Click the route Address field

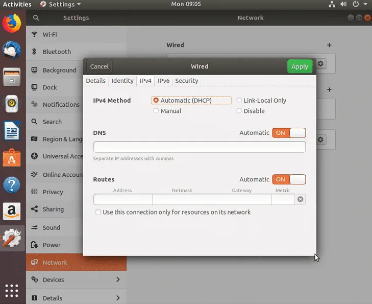[123, 199]
